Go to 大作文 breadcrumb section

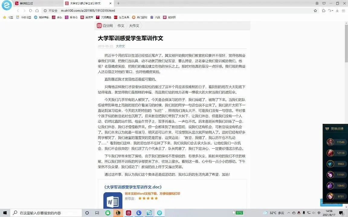[134, 26]
